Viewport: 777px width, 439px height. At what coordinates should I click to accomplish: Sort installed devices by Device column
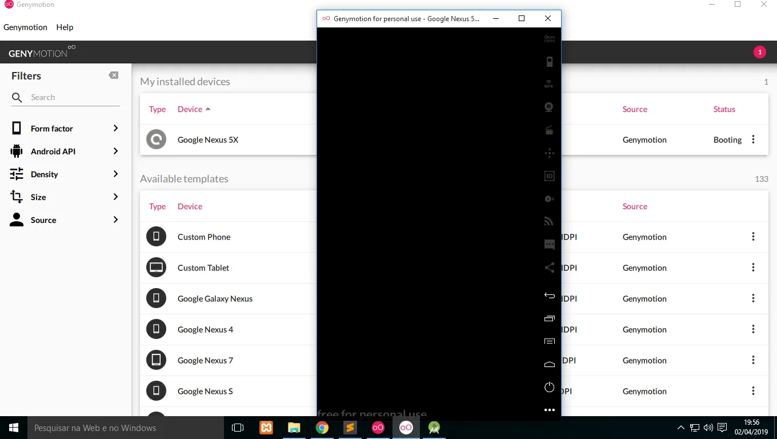click(x=194, y=109)
